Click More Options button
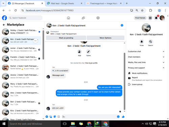Image resolution: width=169 pixels, height=127 pixels. click(x=105, y=38)
